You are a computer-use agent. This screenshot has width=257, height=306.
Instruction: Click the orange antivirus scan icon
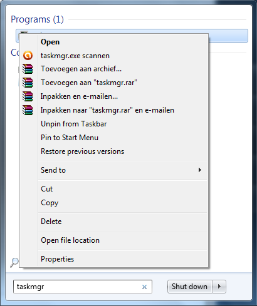click(x=28, y=56)
